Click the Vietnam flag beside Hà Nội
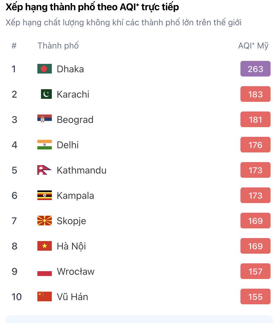279x323 pixels. [45, 246]
